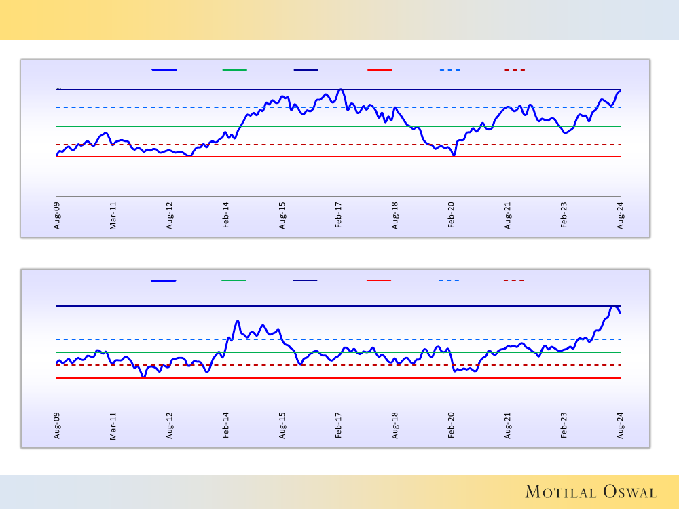Click the thick blue legend marker in top chart
The image size is (679, 509).
(164, 69)
